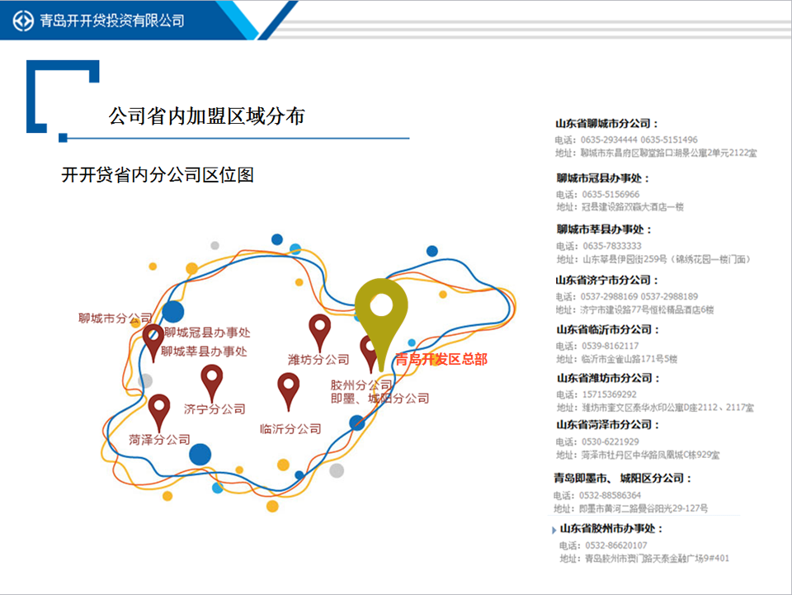Click the 山东省潍坊市分公司 heading in list
Screen dimensions: 792x595
608,378
